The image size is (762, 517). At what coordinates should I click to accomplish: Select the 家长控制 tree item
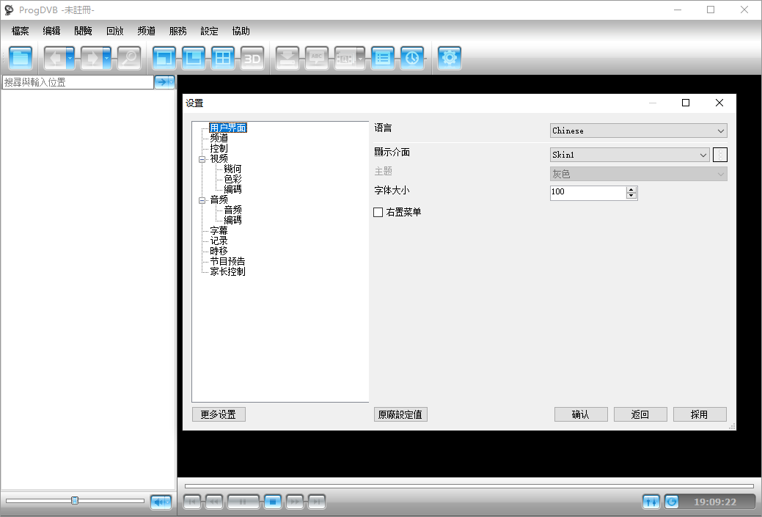coord(228,271)
